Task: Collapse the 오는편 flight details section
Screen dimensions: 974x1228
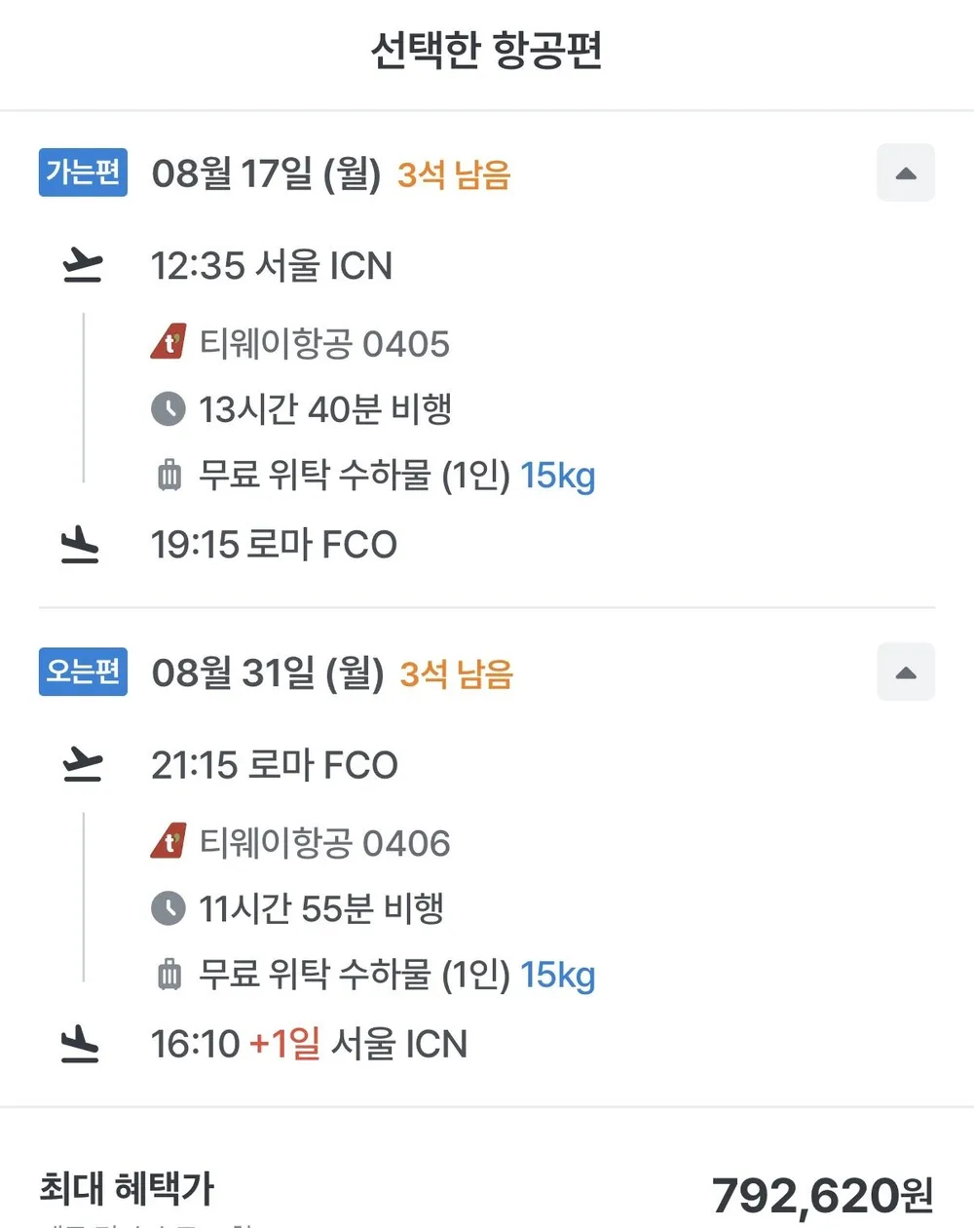Action: [x=906, y=672]
